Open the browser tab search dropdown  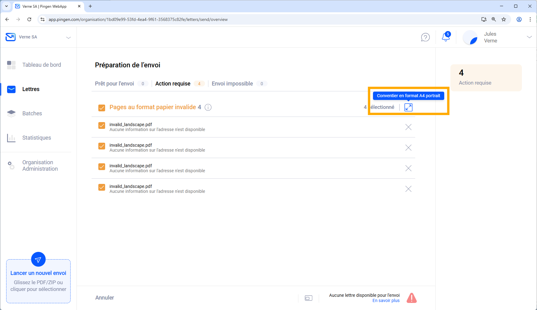click(x=6, y=6)
